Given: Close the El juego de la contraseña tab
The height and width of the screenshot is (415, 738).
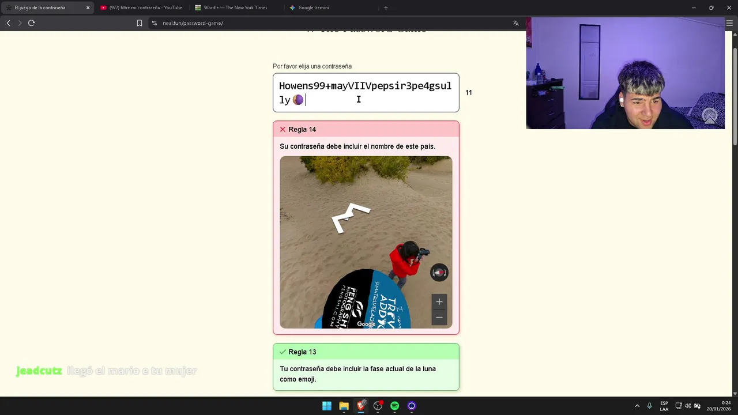Looking at the screenshot, I should coord(88,7).
